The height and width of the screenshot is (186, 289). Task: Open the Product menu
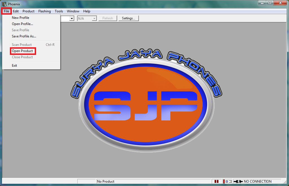(x=29, y=11)
